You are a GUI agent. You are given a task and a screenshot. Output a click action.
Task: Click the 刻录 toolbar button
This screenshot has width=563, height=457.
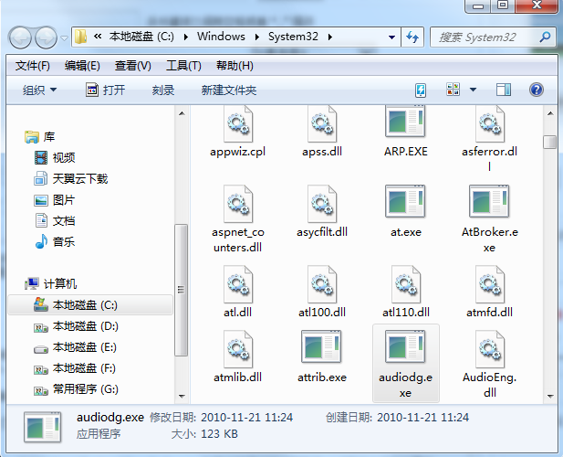pyautogui.click(x=163, y=90)
